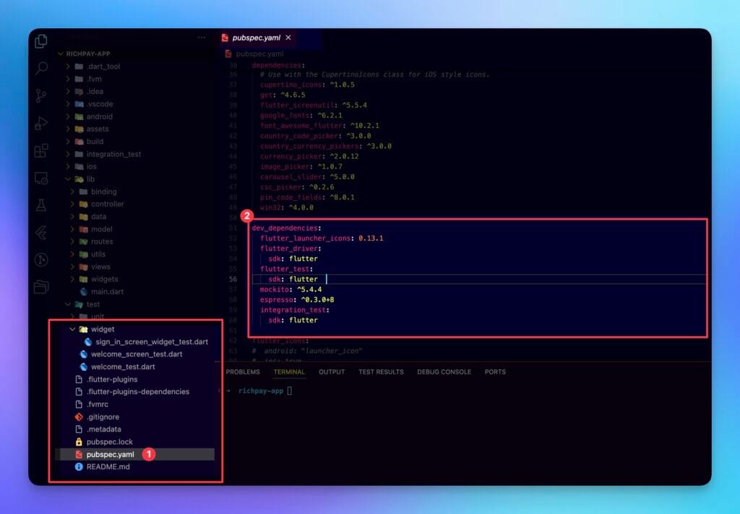Click the routes folder icon
This screenshot has height=514, width=740.
tap(84, 241)
